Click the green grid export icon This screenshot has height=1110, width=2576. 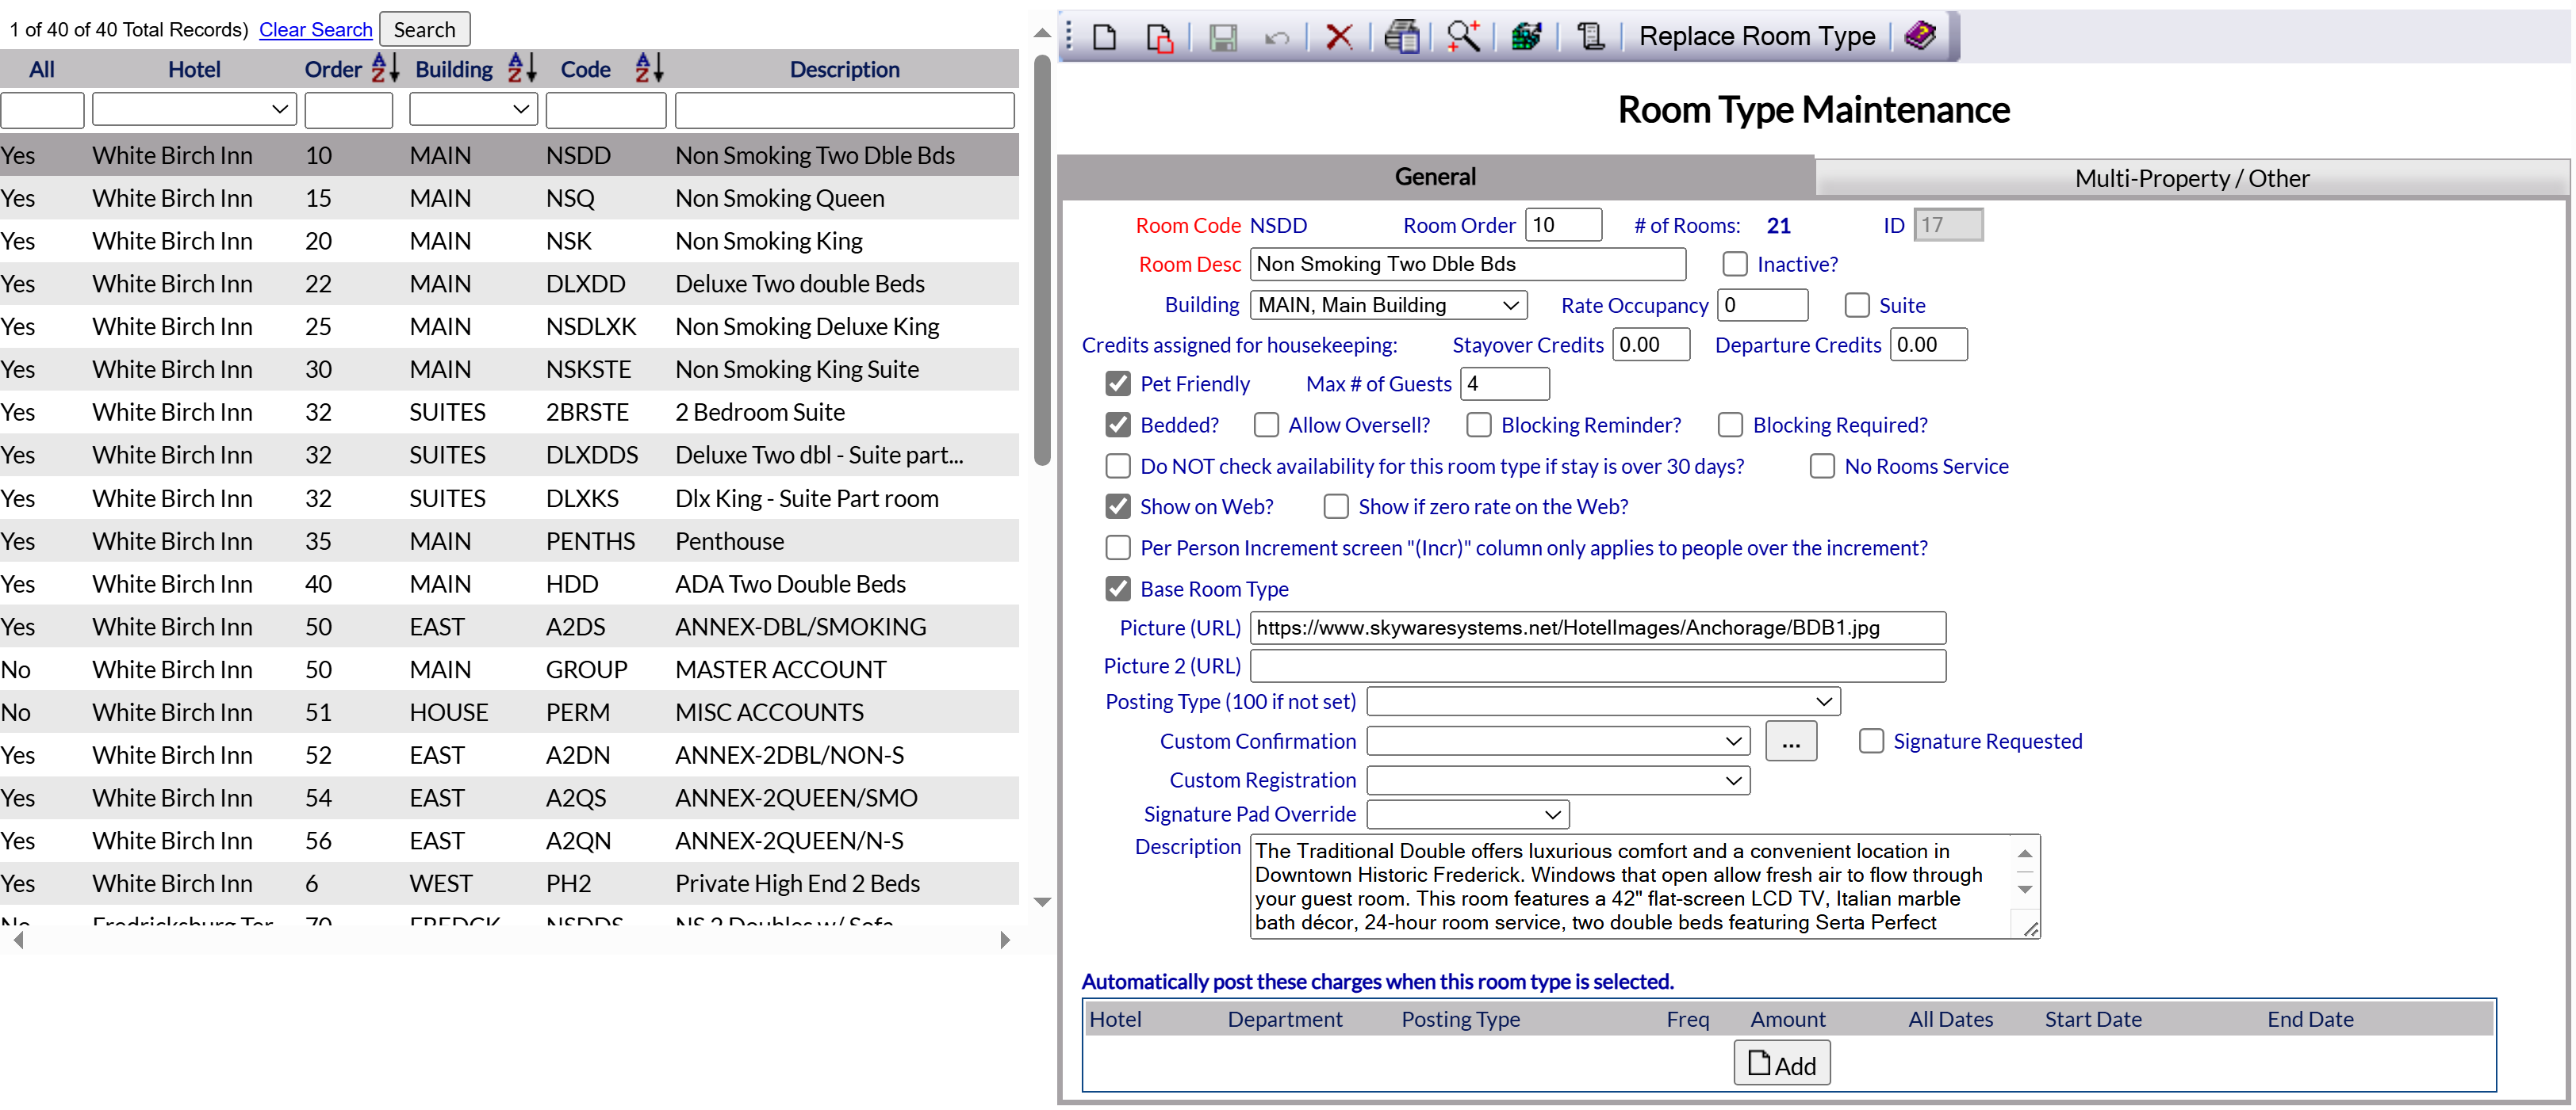(1527, 37)
